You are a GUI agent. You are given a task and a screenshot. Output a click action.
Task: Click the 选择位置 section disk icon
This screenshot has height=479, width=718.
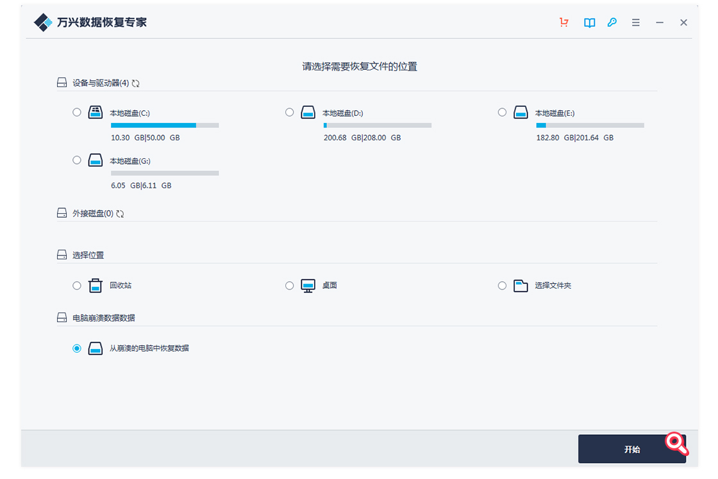click(62, 254)
